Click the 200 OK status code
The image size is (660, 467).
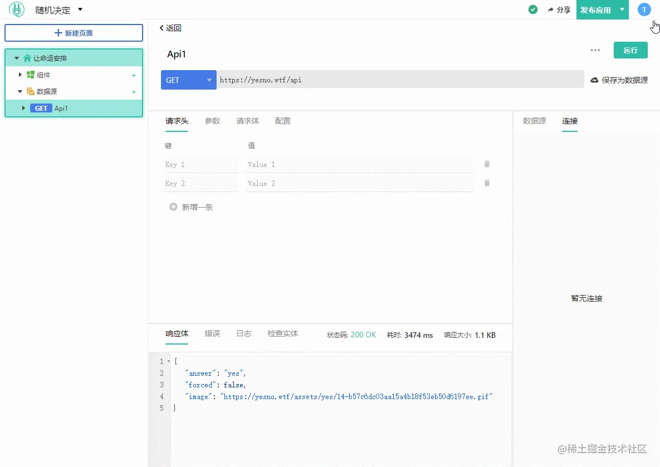(363, 335)
